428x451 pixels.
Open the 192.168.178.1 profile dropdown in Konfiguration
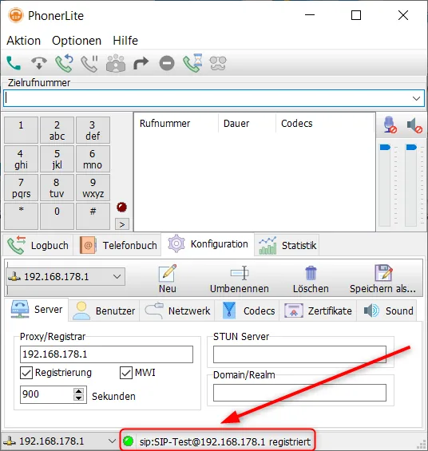coord(65,277)
